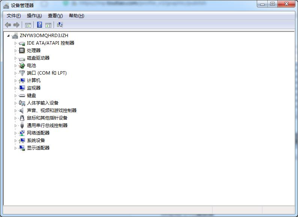Expand the 处理器 node
This screenshot has height=217, width=298.
click(x=15, y=51)
